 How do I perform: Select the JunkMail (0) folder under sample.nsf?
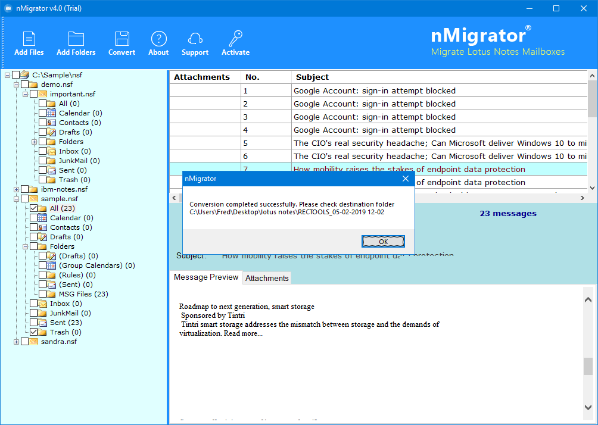[x=70, y=313]
